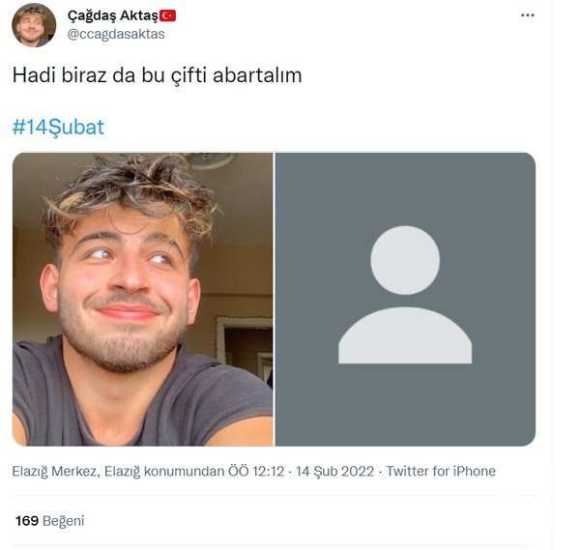Open the #14Şubat hashtag
Viewport: 580px width, 550px height.
tap(58, 128)
